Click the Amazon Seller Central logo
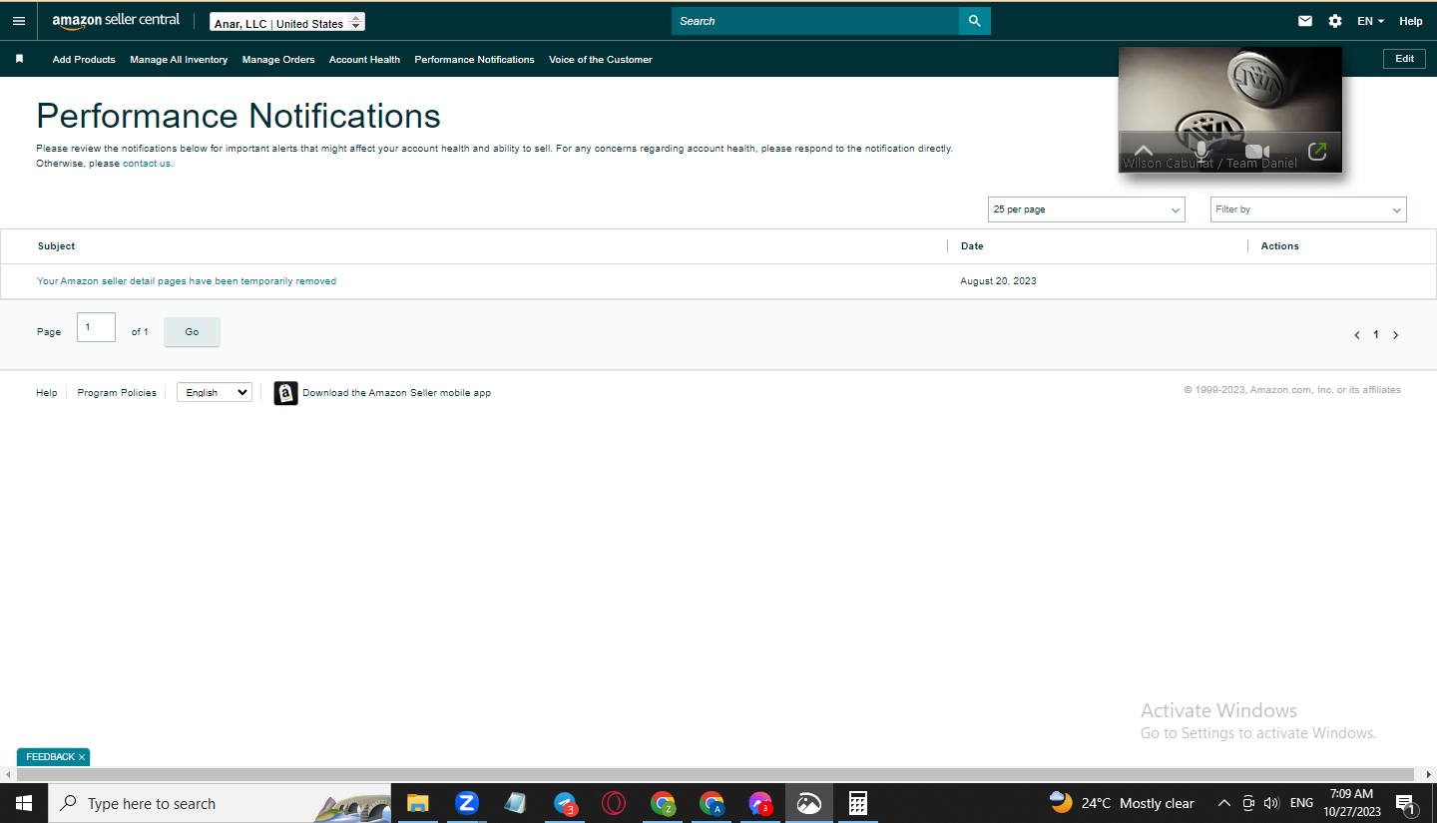Viewport: 1437px width, 823px height. tap(117, 21)
